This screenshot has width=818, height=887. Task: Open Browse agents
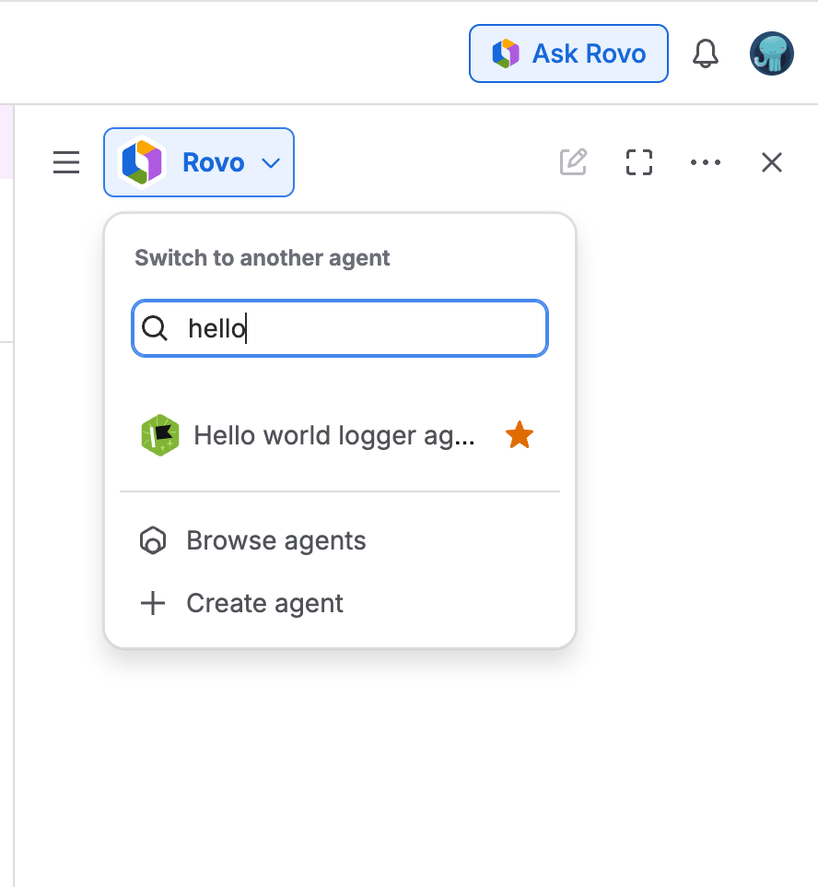point(339,541)
